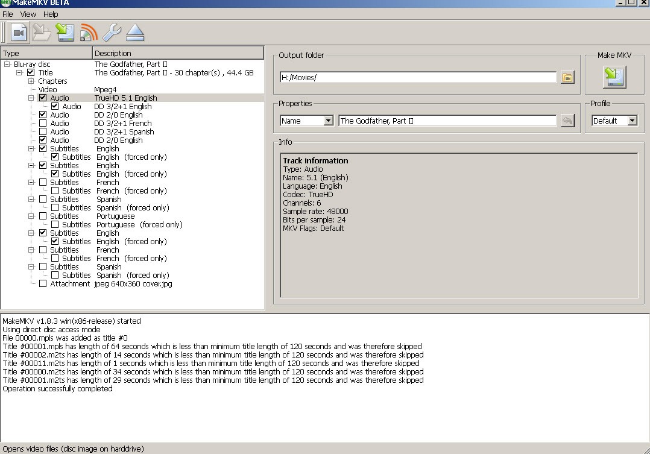Click the Using direct disc access mode log line

(51, 330)
